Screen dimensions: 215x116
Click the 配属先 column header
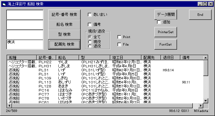[151, 57]
